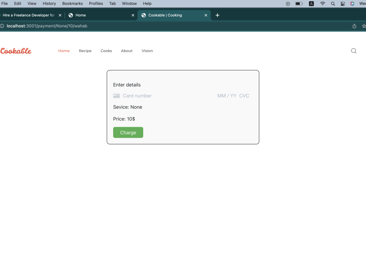Open the View menu
The image size is (366, 274).
coord(32,4)
